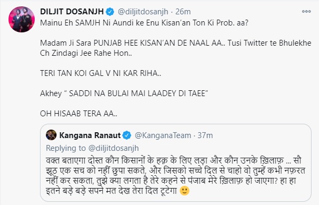Click the "Madam Ji Sara PUNJAB" paragraph

pos(176,48)
